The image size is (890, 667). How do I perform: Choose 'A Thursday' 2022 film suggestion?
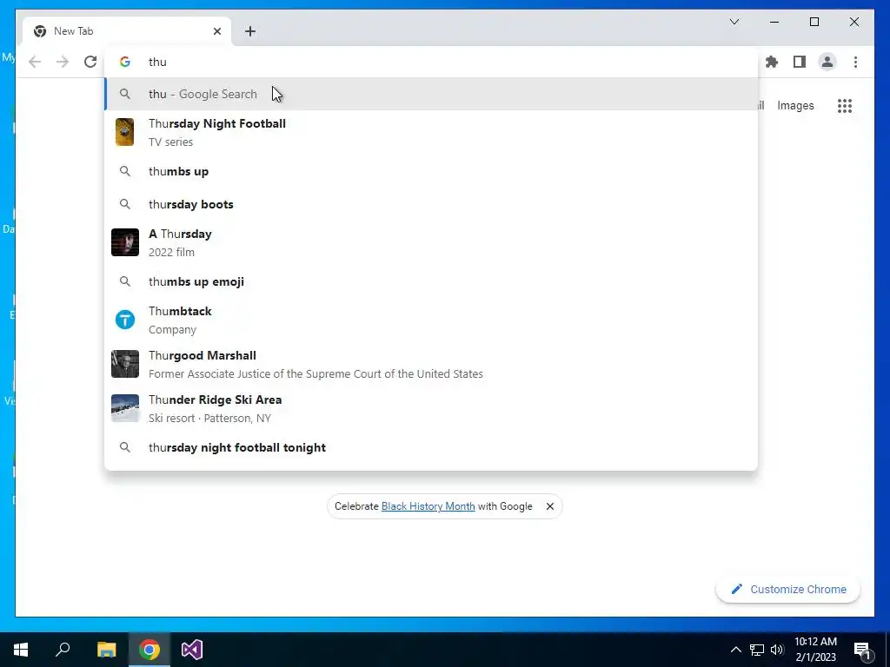(431, 243)
